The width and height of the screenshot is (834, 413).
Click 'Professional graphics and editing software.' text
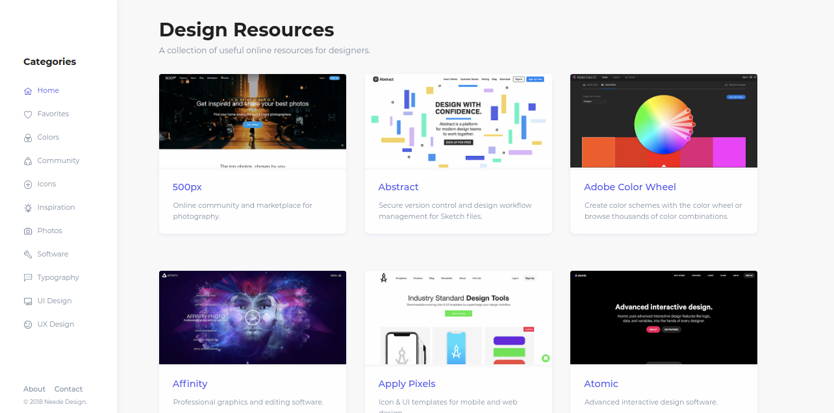point(248,402)
